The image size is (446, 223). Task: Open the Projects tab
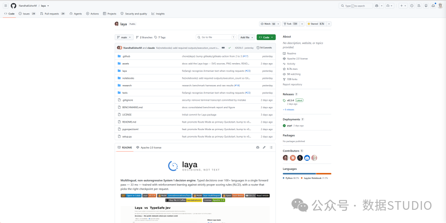tap(110, 14)
